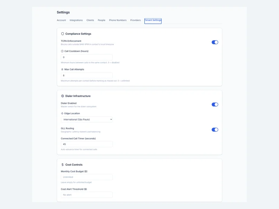Go to the People tab
Screen dimensions: 279x209
(101, 20)
